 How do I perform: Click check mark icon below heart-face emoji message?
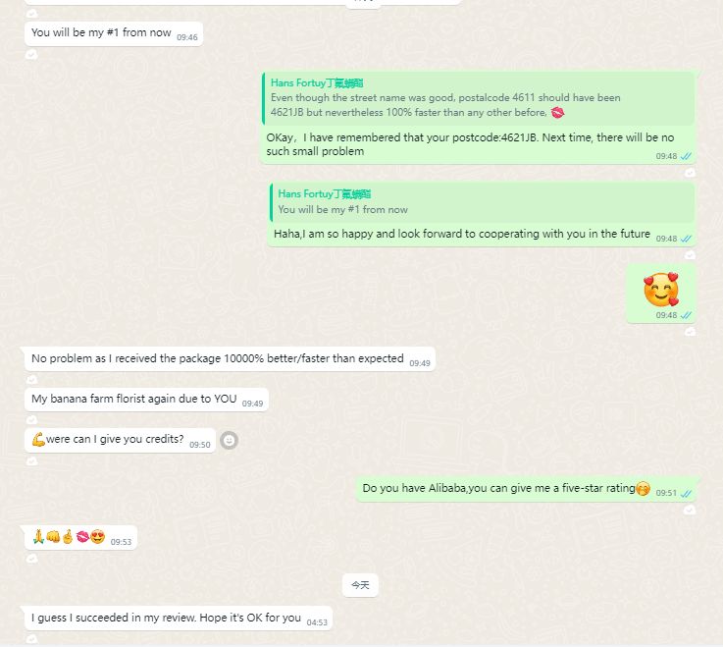point(690,332)
